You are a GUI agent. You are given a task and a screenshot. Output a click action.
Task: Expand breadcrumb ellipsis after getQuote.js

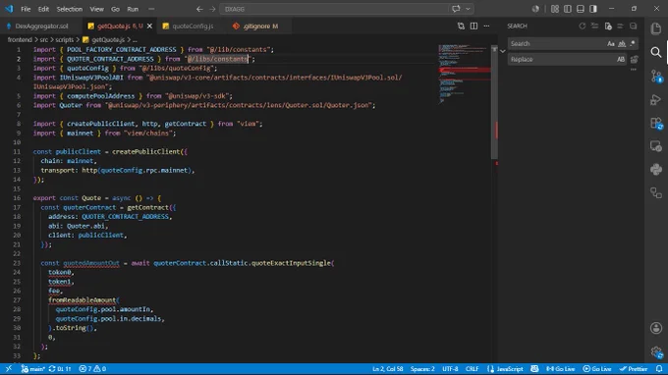tap(135, 39)
